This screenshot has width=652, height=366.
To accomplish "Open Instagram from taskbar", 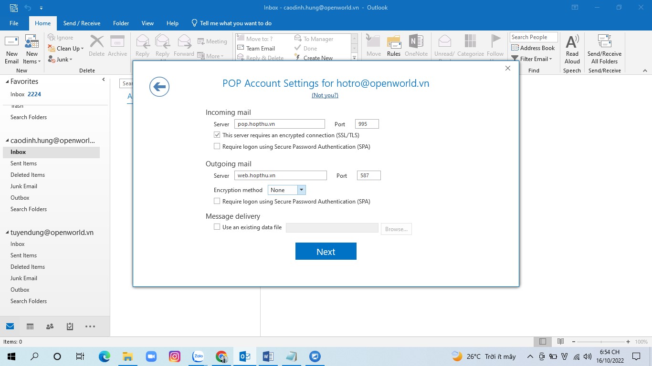I will (x=175, y=356).
